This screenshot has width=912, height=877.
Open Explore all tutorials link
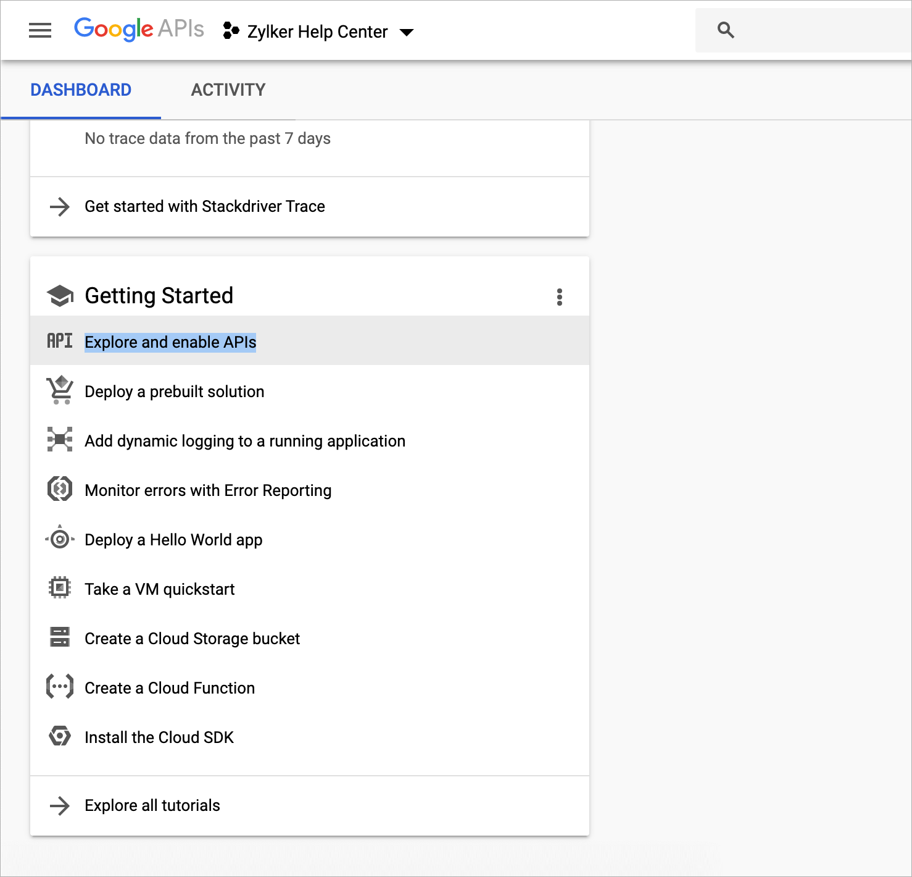coord(152,805)
